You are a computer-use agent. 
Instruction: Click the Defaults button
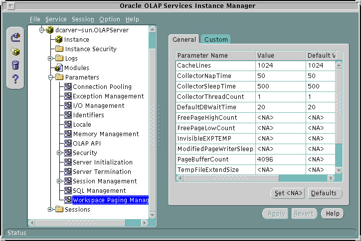325,193
